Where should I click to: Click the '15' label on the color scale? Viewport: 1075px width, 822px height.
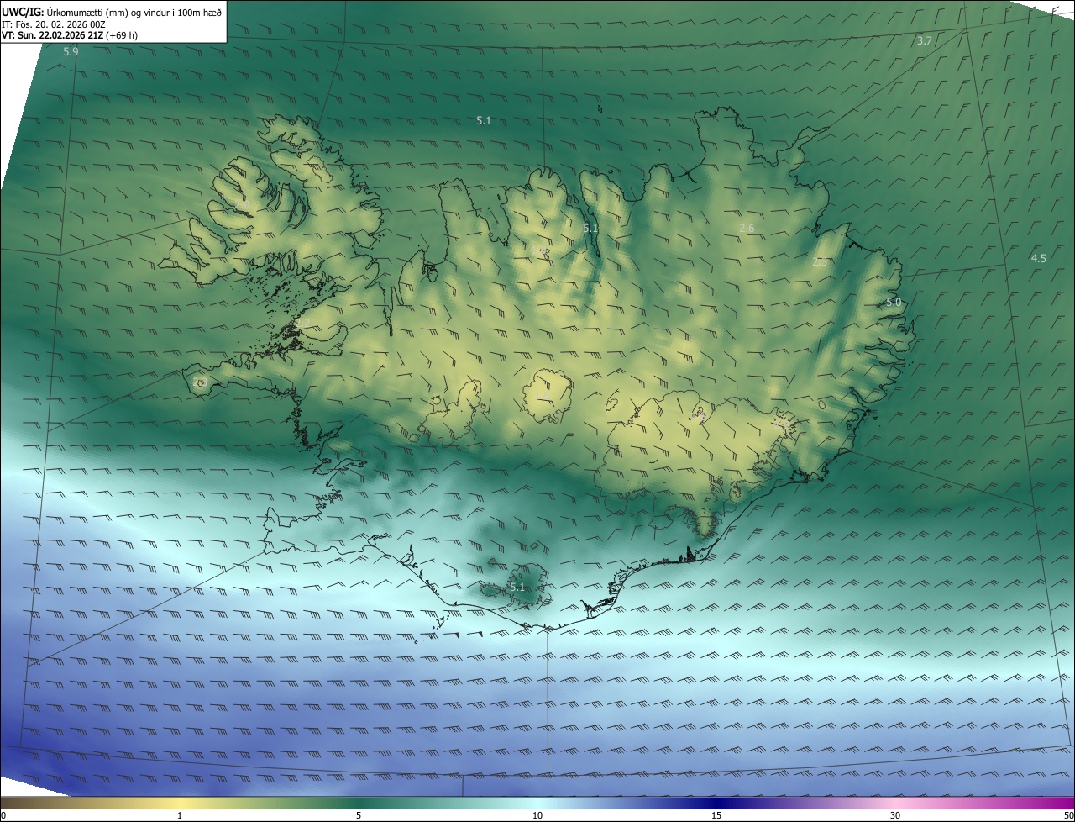click(x=716, y=815)
